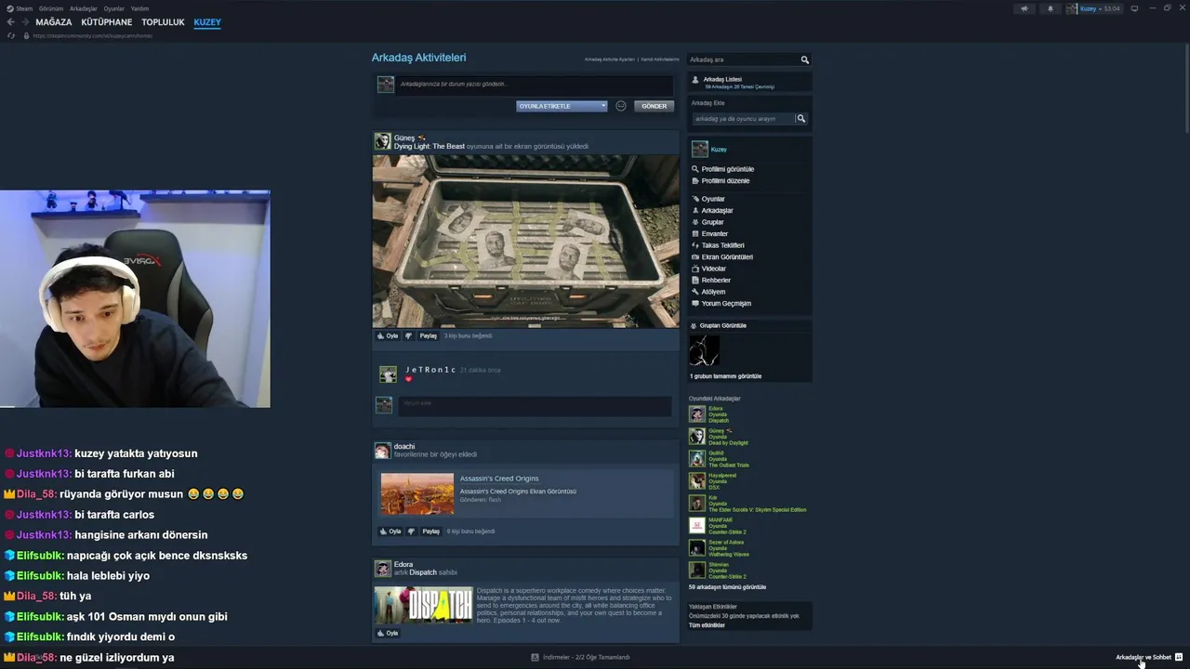Open Oyunlar in profile sidebar

pos(713,199)
